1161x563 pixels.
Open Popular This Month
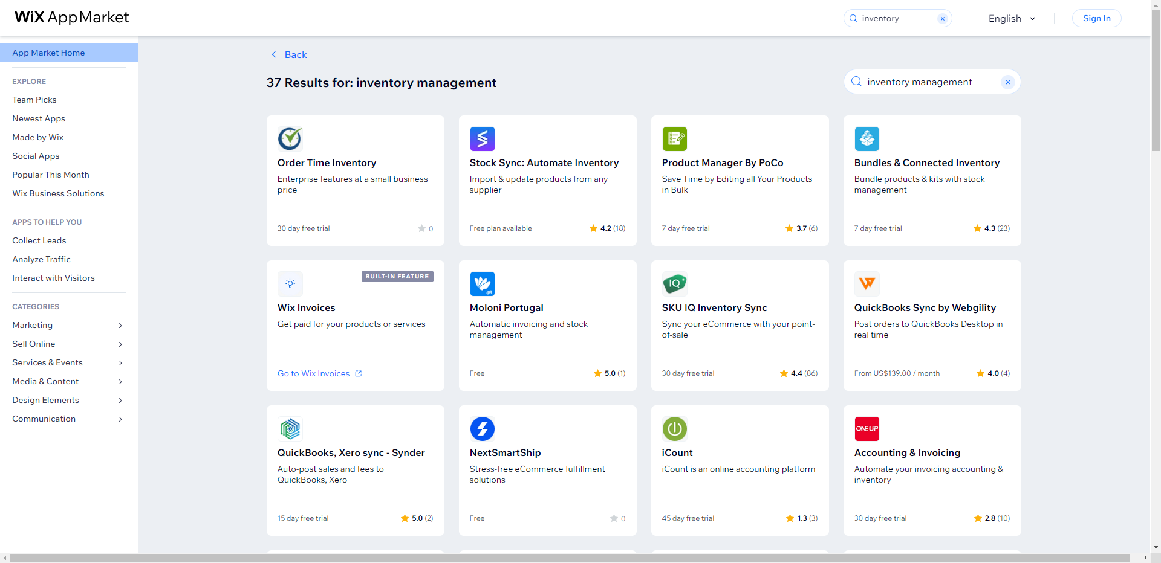coord(51,175)
